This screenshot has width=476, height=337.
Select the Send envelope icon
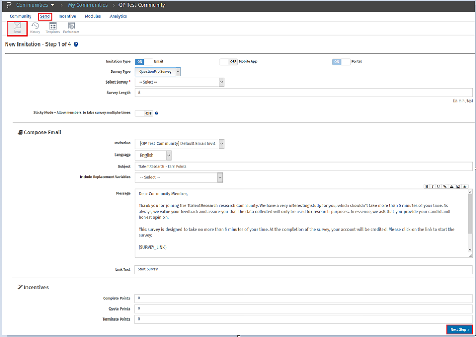16,26
